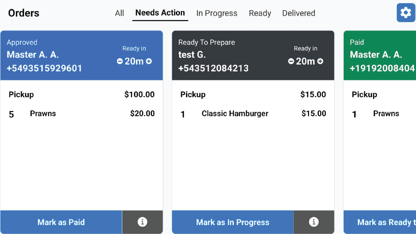
Task: Click the 5 Prawns item row
Action: pos(81,114)
